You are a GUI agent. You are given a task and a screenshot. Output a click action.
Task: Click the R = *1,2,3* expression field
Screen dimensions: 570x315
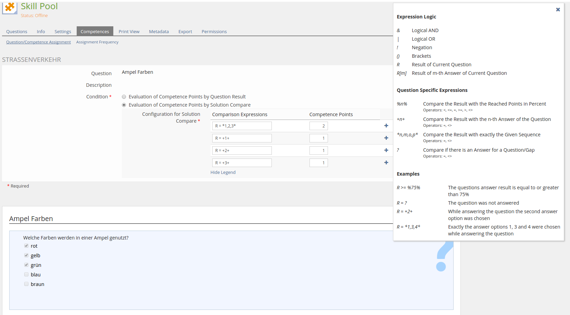pos(242,126)
